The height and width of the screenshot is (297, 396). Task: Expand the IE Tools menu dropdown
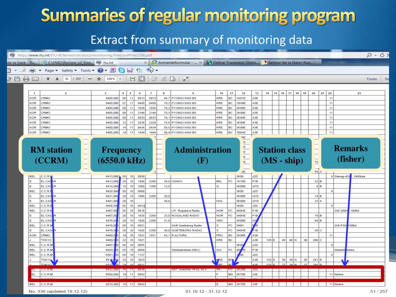tap(87, 70)
